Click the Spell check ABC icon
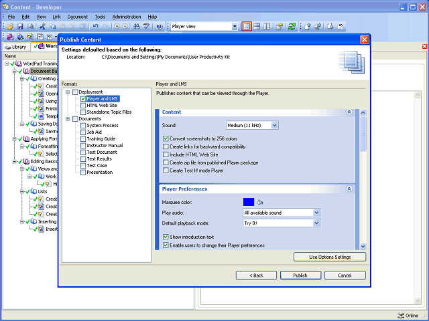 point(147,27)
